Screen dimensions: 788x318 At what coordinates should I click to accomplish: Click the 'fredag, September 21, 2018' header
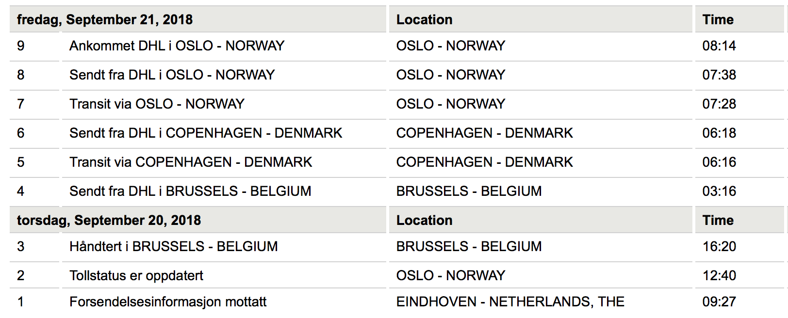click(x=105, y=20)
